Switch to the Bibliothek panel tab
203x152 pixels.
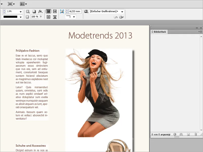(159, 32)
